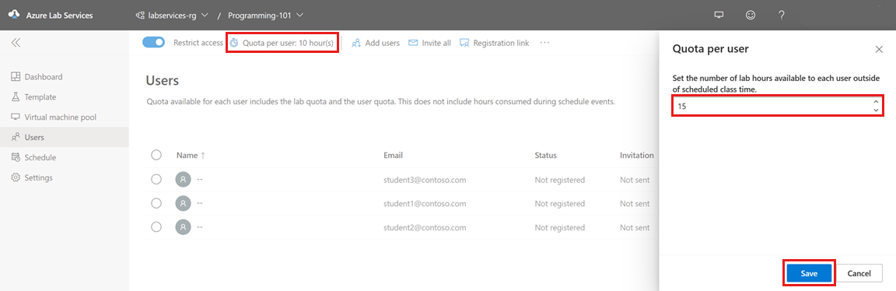This screenshot has width=896, height=291.
Task: Collapse the left navigation pane
Action: [16, 42]
